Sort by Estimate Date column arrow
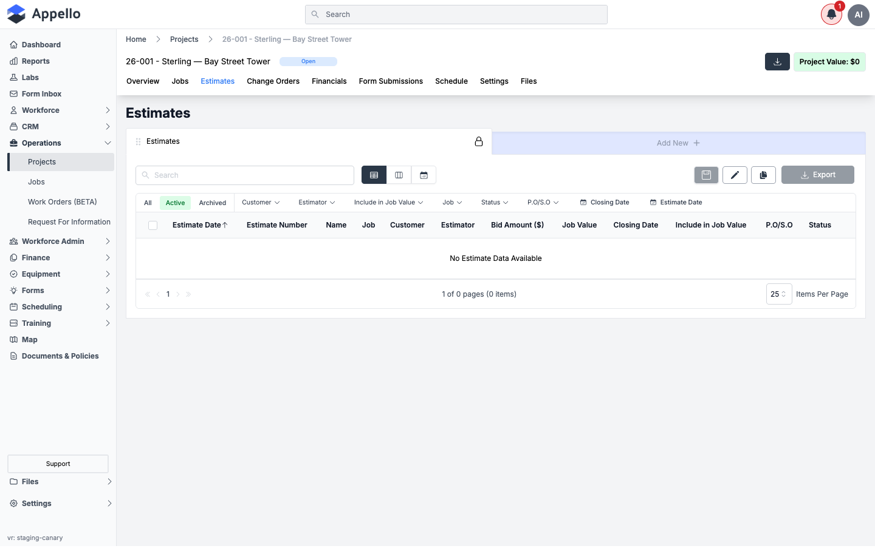Image resolution: width=875 pixels, height=557 pixels. click(225, 225)
